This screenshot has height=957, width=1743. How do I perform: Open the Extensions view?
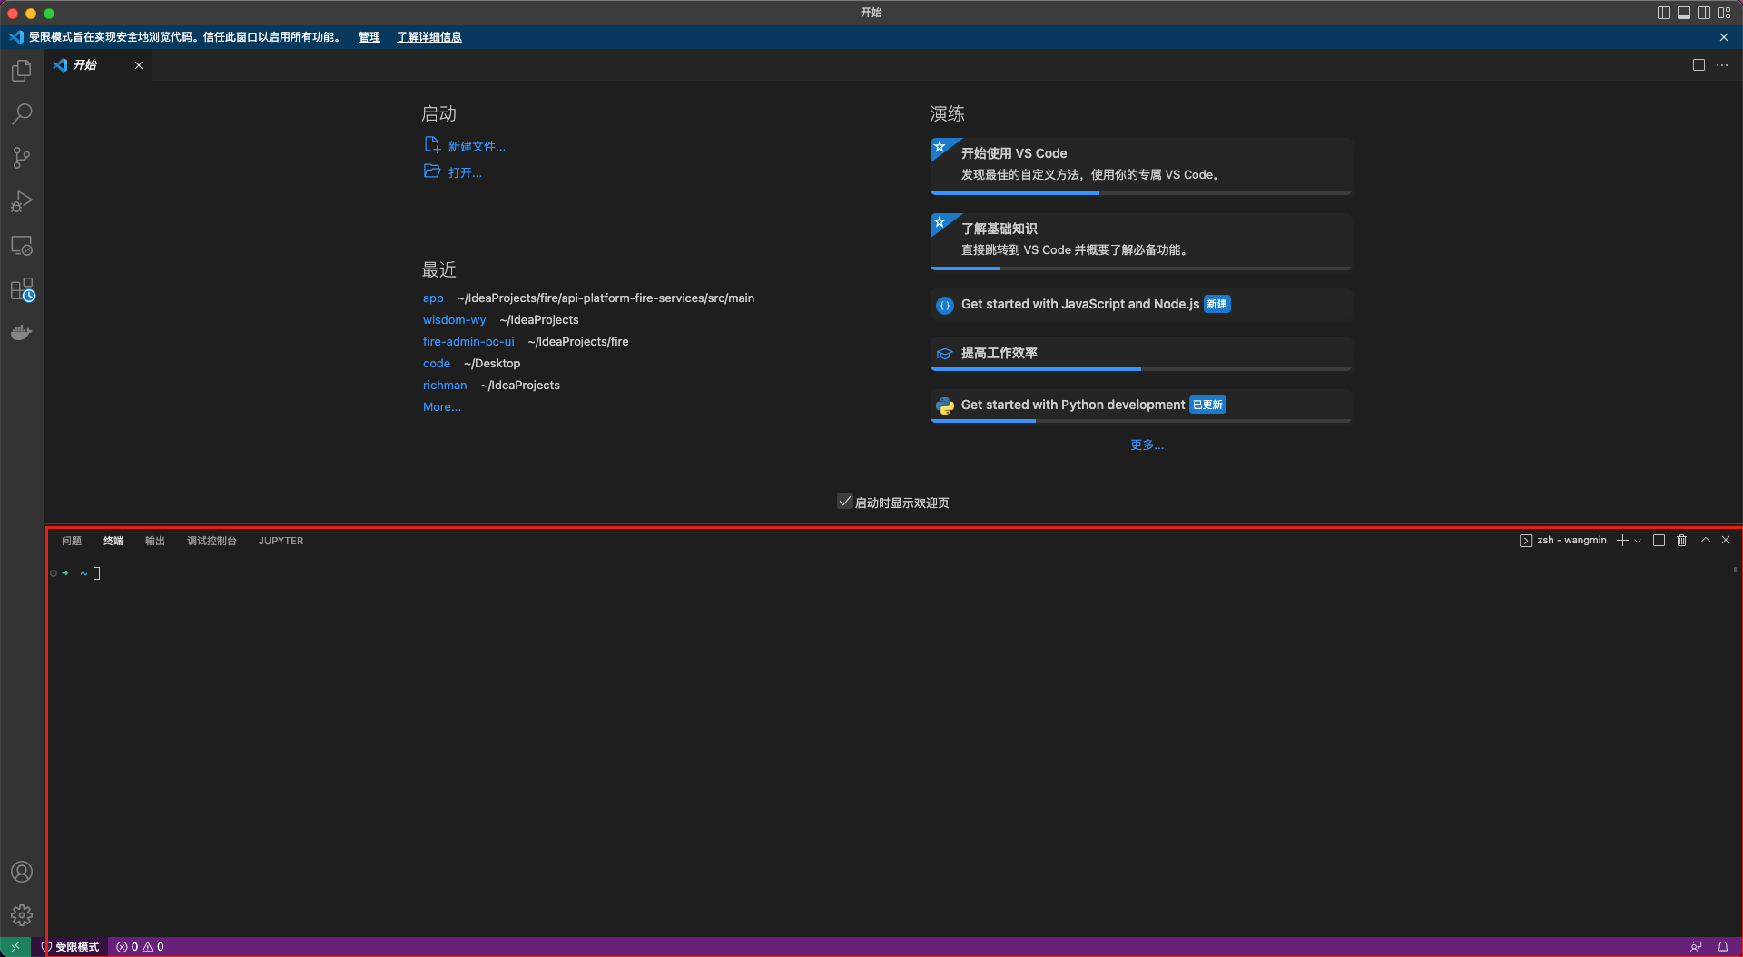22,290
